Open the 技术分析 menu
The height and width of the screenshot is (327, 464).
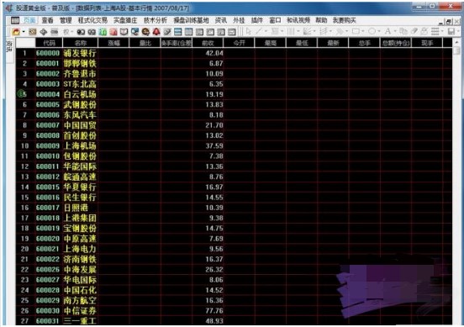(155, 20)
